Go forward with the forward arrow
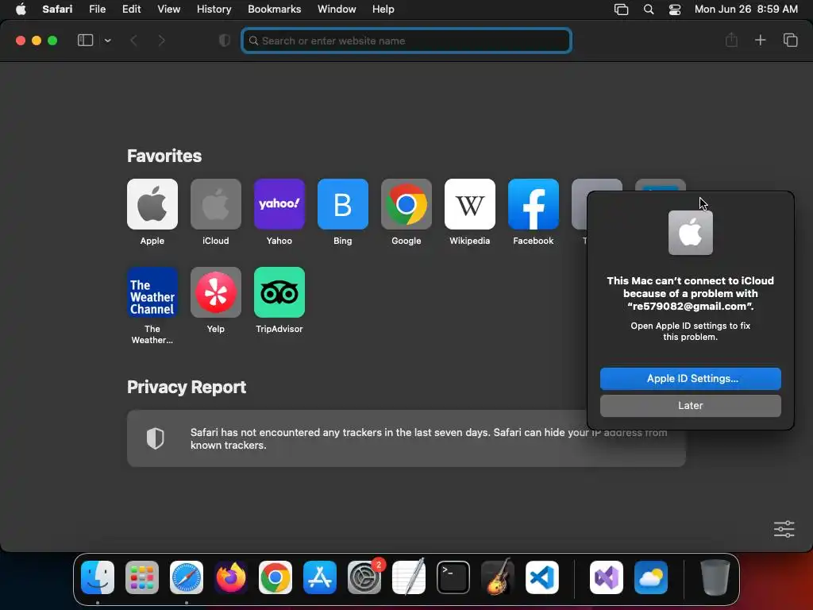The image size is (813, 610). click(x=161, y=41)
